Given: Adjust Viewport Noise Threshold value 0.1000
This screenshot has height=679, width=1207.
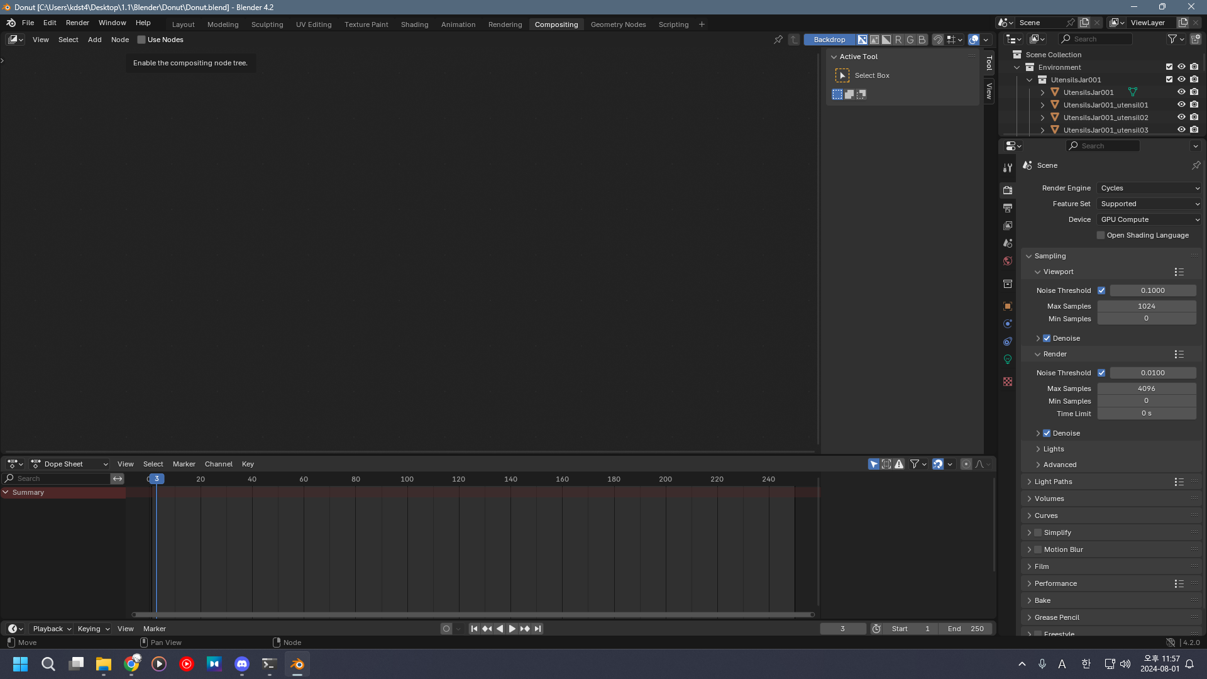Looking at the screenshot, I should point(1152,290).
